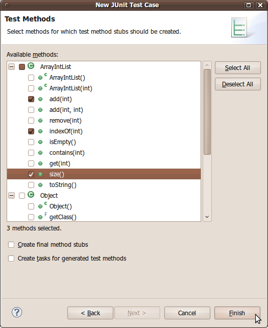Screen dimensions: 268x328
Task: Click the Test Methods wizard banner icon
Action: click(x=239, y=28)
